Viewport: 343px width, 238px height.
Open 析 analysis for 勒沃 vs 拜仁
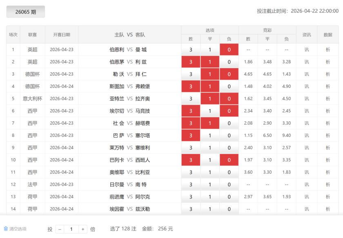[x=329, y=74]
